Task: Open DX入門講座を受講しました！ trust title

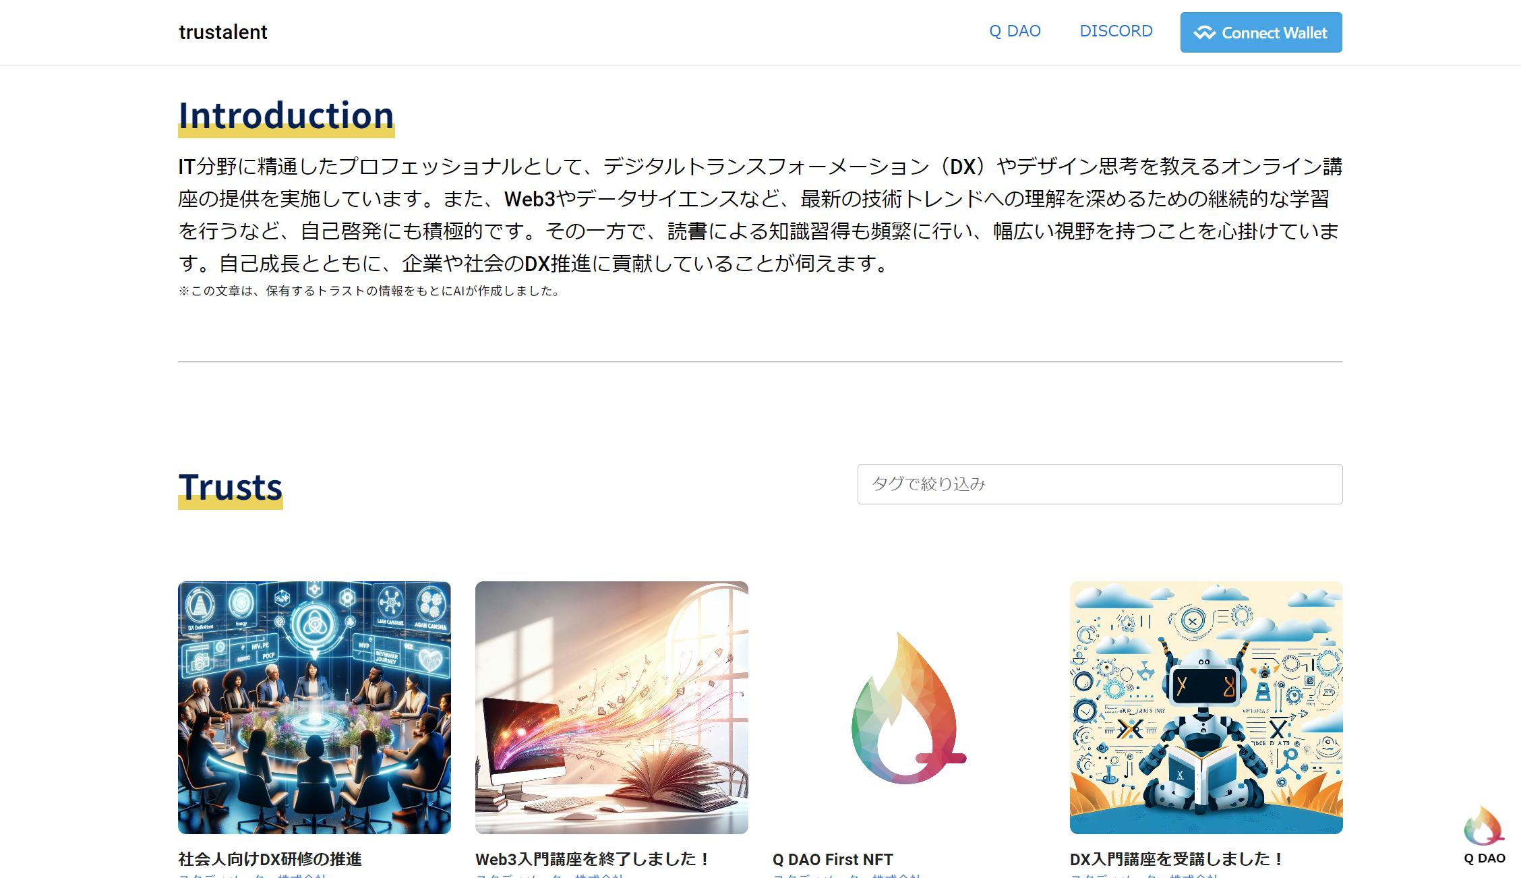Action: pyautogui.click(x=1177, y=859)
